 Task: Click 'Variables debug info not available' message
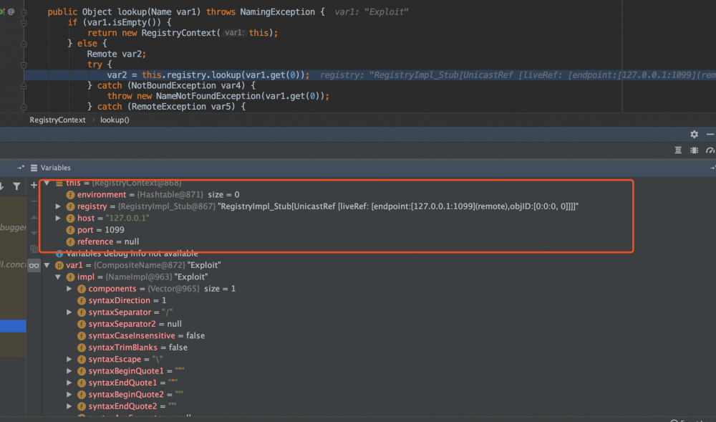[x=132, y=254]
